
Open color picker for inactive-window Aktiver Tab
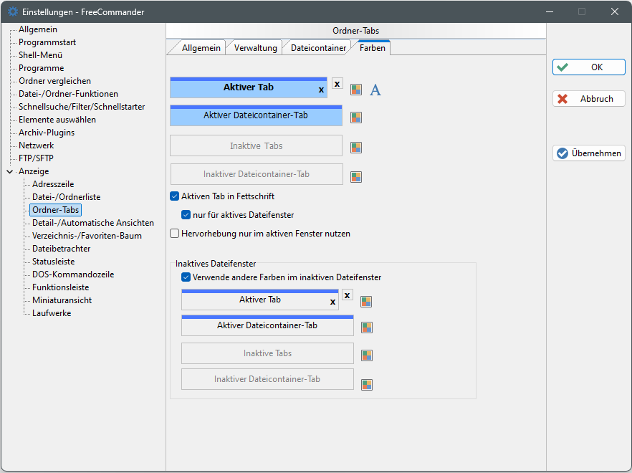pos(366,302)
